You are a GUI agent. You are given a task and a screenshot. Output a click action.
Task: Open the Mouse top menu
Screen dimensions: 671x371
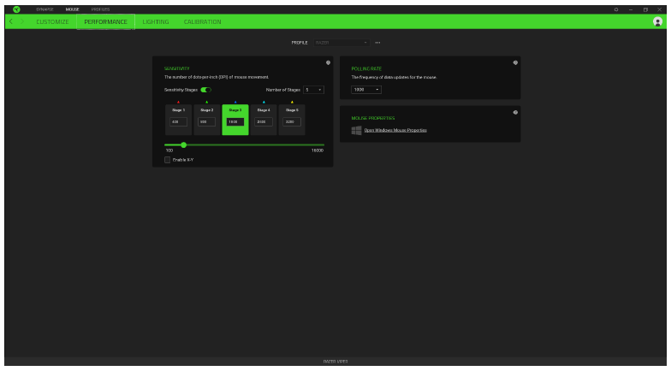(x=72, y=9)
